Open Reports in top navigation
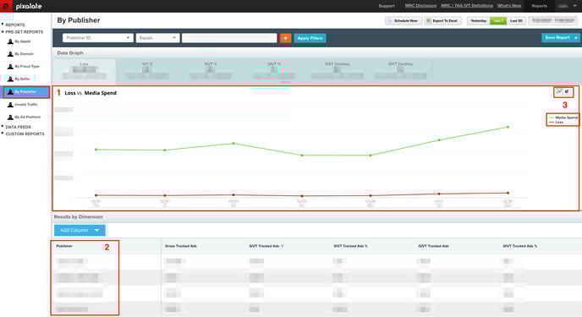 point(539,6)
